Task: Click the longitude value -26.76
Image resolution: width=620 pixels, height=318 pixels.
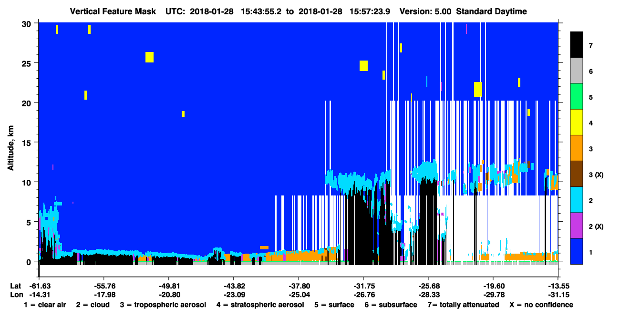Action: pyautogui.click(x=363, y=294)
